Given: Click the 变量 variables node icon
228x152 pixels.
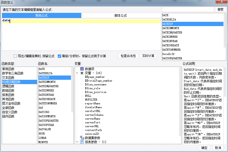Looking at the screenshot, I should 82,73.
